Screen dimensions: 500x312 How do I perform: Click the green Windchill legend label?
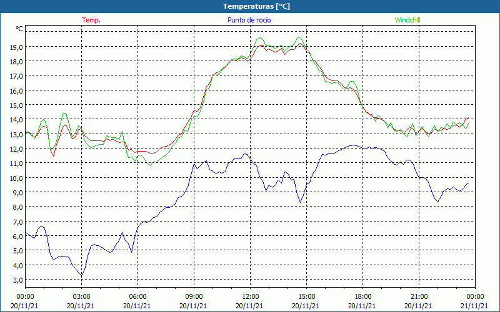click(x=407, y=20)
